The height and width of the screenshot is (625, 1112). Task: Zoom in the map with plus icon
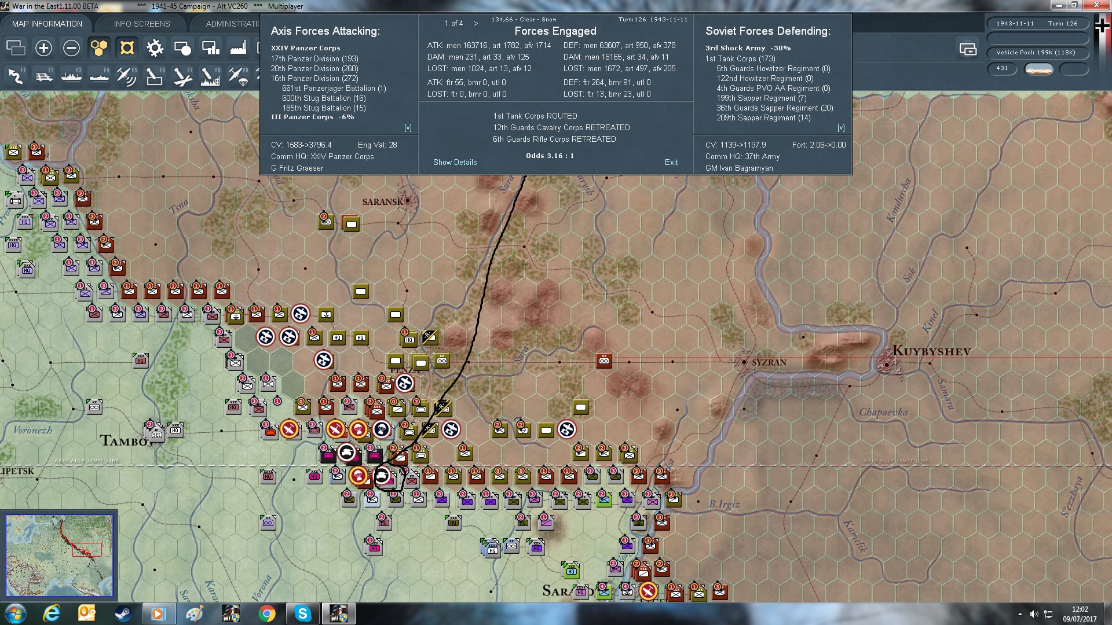coord(43,48)
